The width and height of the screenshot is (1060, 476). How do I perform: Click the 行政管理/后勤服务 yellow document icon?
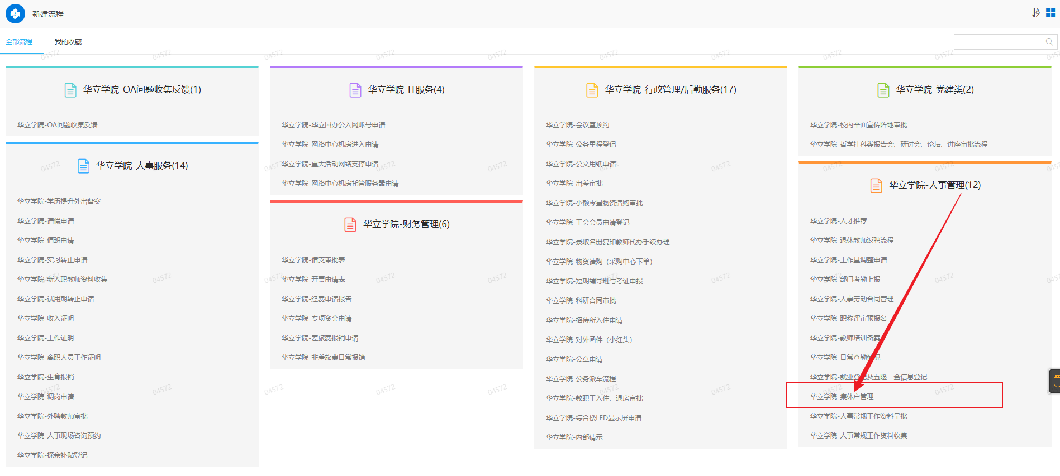coord(592,90)
